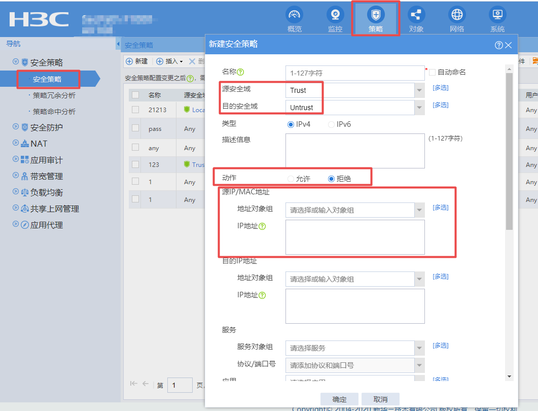Click 多选 link for 服务对象组
538x411 pixels.
click(x=441, y=346)
